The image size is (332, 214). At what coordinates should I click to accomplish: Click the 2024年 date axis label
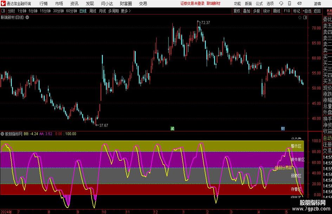click(x=6, y=212)
